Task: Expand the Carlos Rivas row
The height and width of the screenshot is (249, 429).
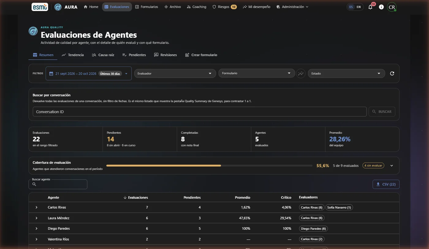Action: tap(36, 208)
